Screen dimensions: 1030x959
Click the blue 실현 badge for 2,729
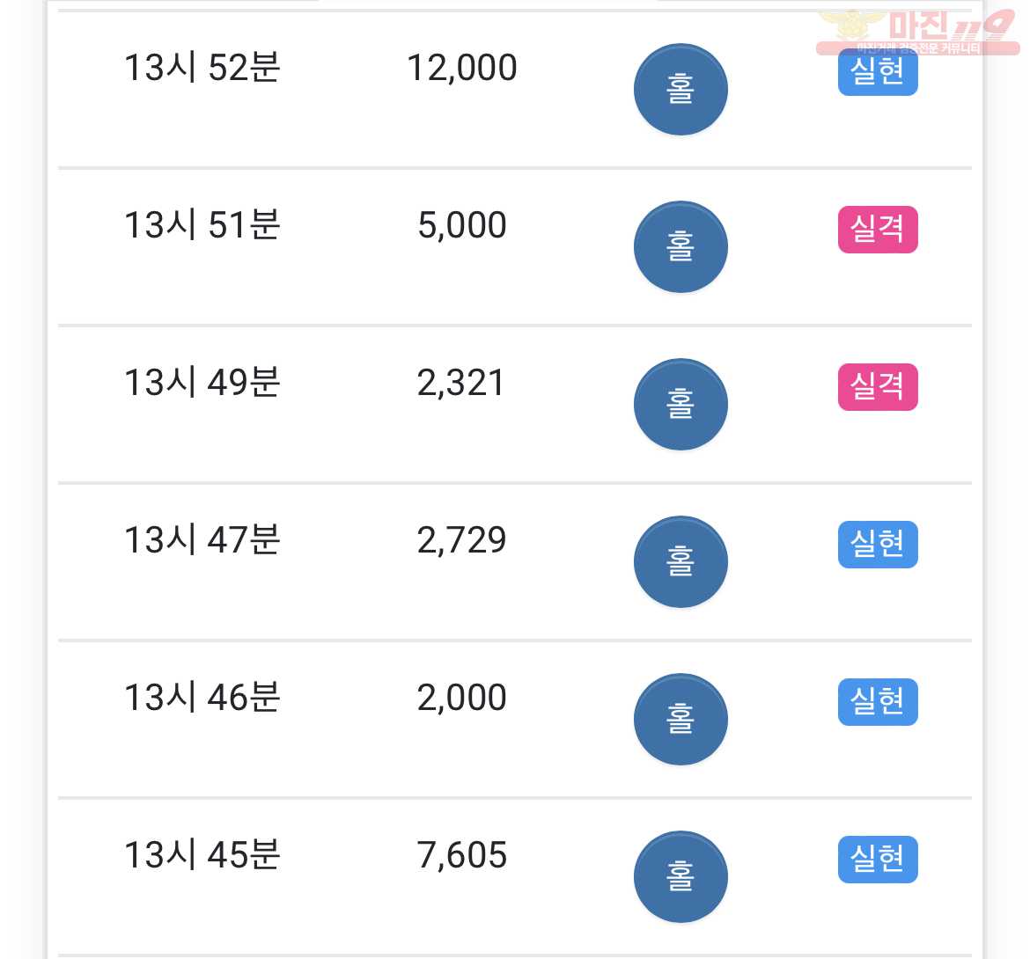(x=878, y=544)
